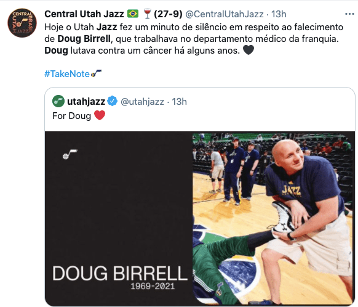Click the red heart after For Doug
Image resolution: width=358 pixels, height=307 pixels.
(x=100, y=115)
